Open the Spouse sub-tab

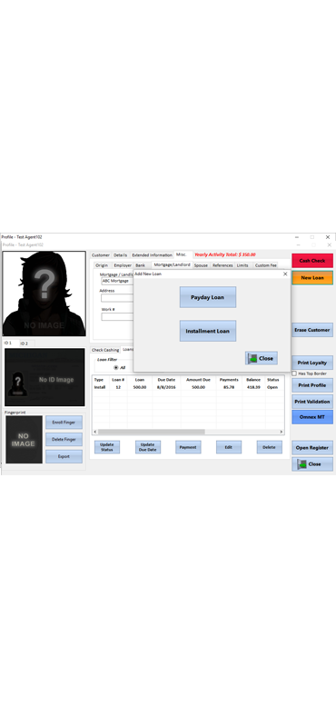point(201,265)
